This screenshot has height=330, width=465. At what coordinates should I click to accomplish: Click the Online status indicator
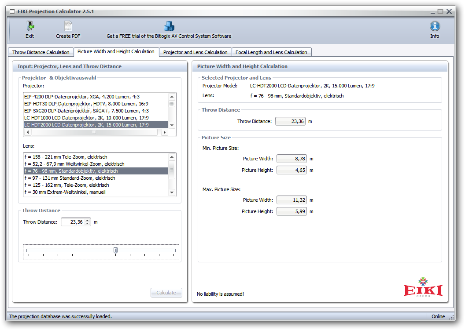pyautogui.click(x=438, y=316)
